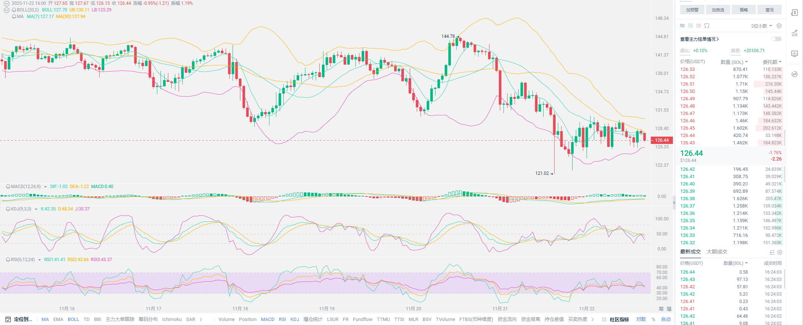Image resolution: width=803 pixels, height=325 pixels.
Task: Open recent trades settings hexagon icon
Action: point(780,252)
